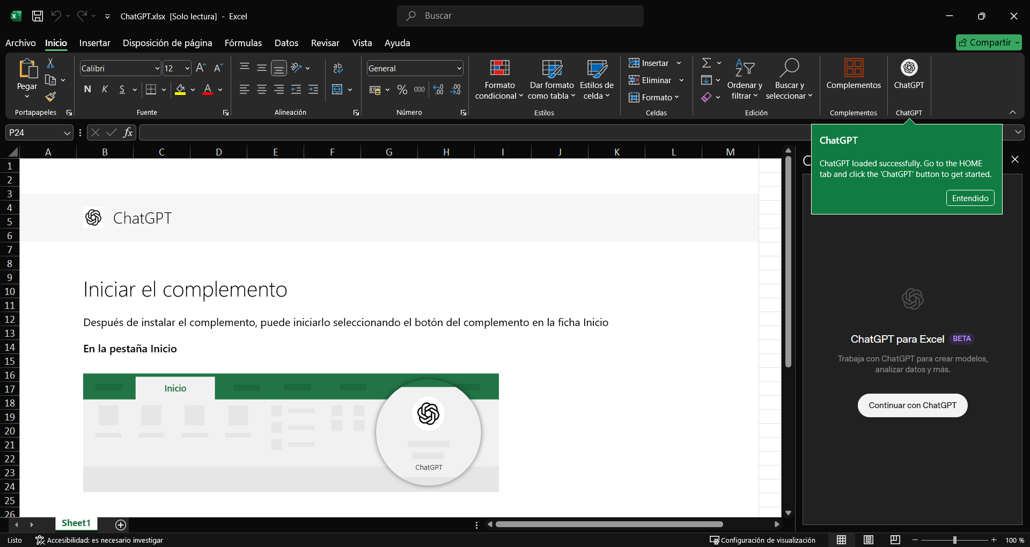Click the increase indent icon
1030x547 pixels.
click(313, 90)
